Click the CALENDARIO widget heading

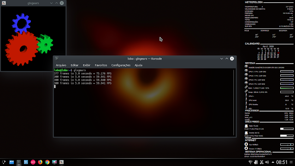click(x=252, y=44)
